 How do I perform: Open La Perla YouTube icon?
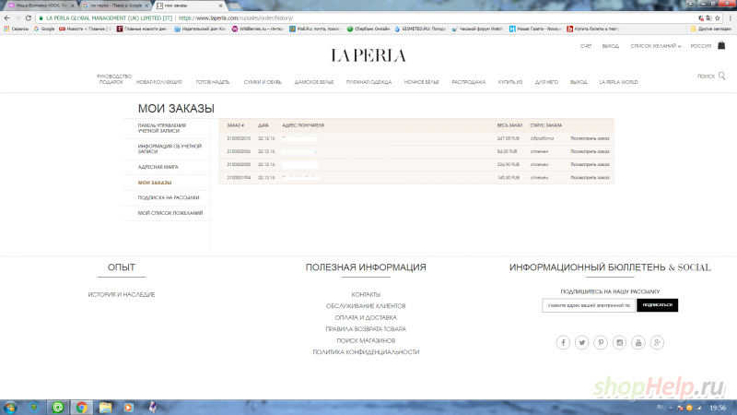click(x=638, y=342)
